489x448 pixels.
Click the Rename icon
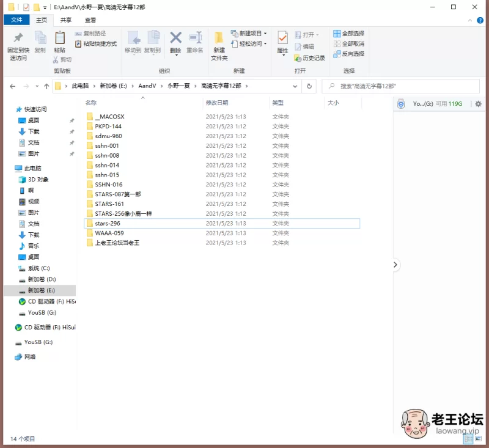[196, 38]
